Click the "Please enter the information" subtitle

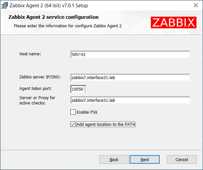click(x=68, y=26)
